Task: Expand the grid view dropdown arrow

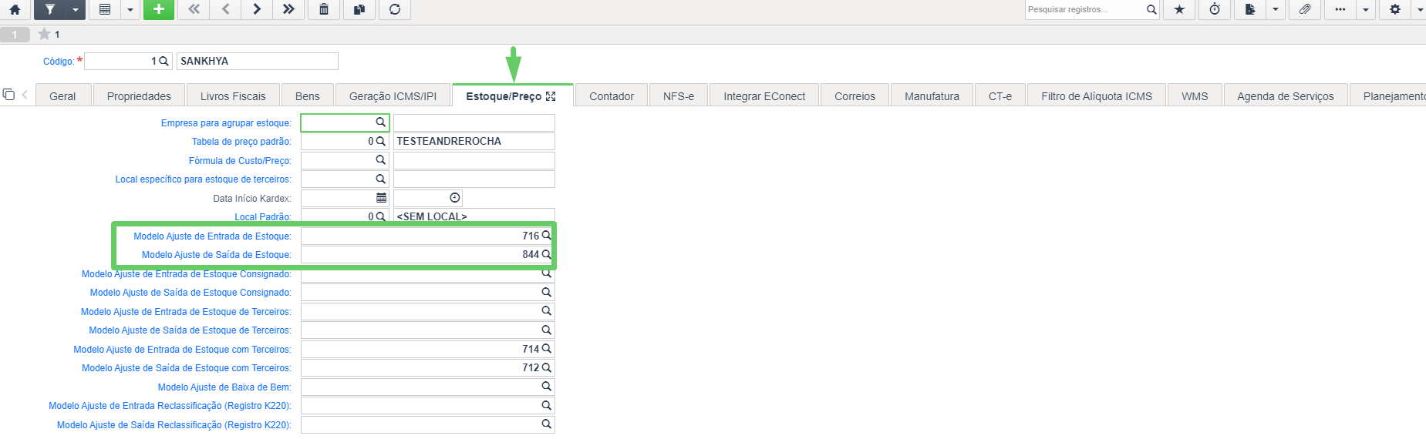Action: (x=130, y=9)
